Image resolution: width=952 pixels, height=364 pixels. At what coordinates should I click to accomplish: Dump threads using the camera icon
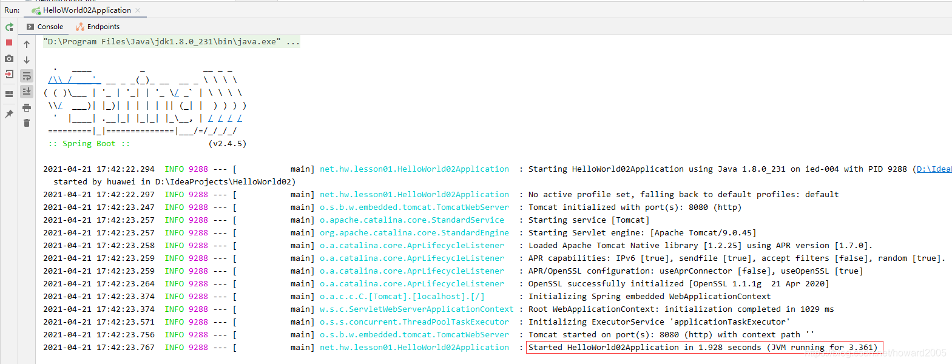click(9, 58)
